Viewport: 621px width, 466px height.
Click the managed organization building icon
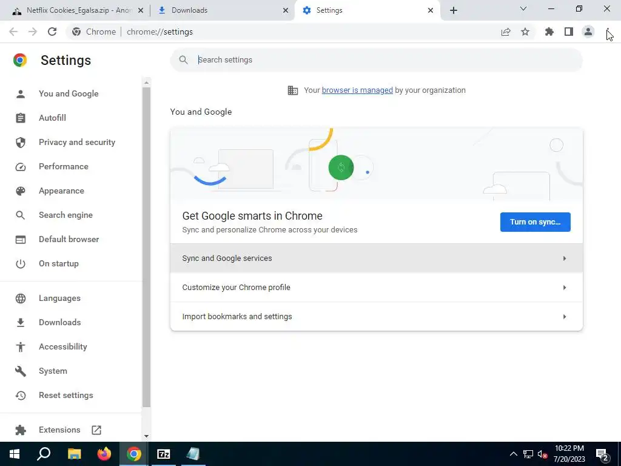293,90
